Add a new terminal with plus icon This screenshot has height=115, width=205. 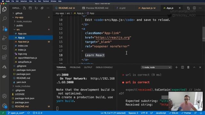click(176, 67)
